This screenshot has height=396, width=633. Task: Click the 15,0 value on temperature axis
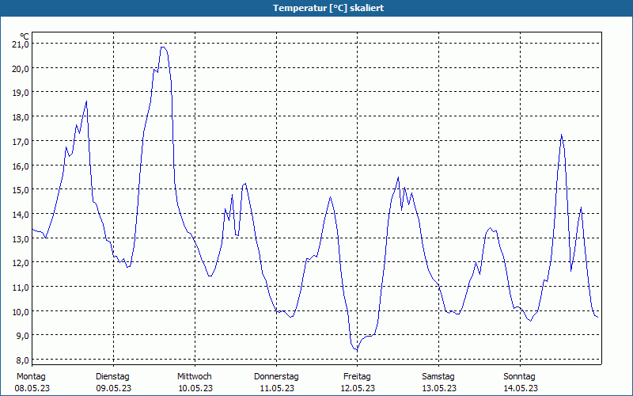point(21,189)
